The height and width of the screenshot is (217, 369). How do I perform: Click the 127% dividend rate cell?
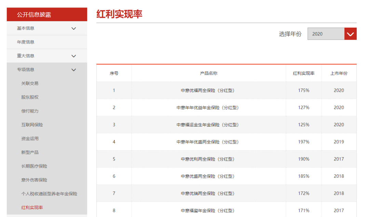(x=304, y=108)
